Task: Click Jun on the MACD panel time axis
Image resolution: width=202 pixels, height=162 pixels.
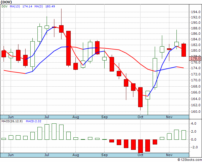Action: click(11, 155)
